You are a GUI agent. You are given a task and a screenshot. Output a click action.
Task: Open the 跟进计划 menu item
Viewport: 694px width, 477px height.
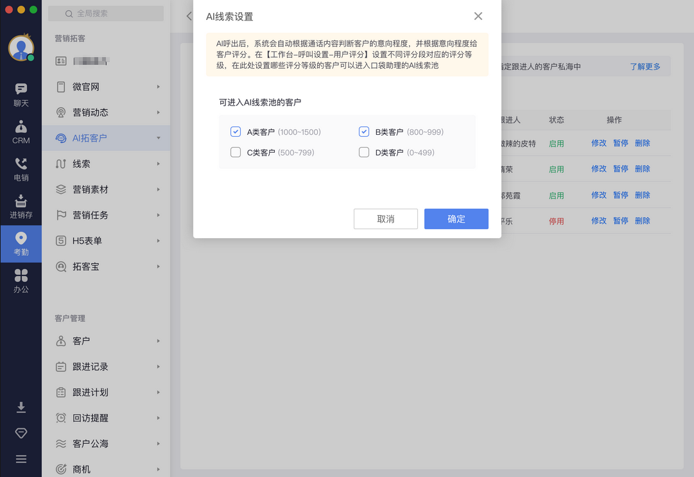(x=106, y=392)
